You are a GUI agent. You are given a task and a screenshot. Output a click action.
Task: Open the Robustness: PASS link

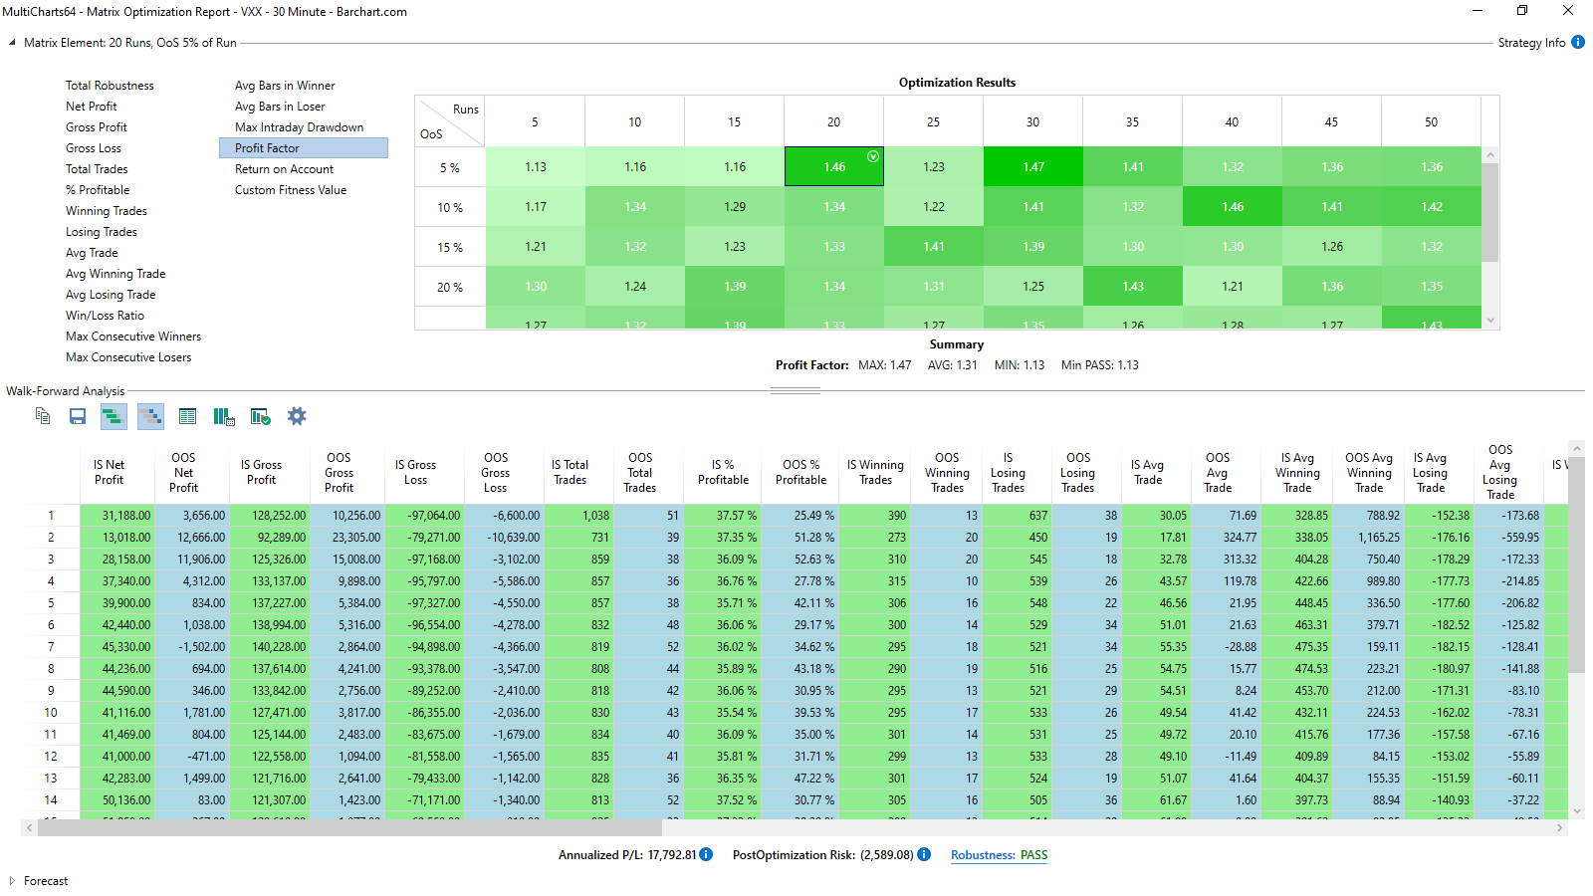pyautogui.click(x=999, y=855)
